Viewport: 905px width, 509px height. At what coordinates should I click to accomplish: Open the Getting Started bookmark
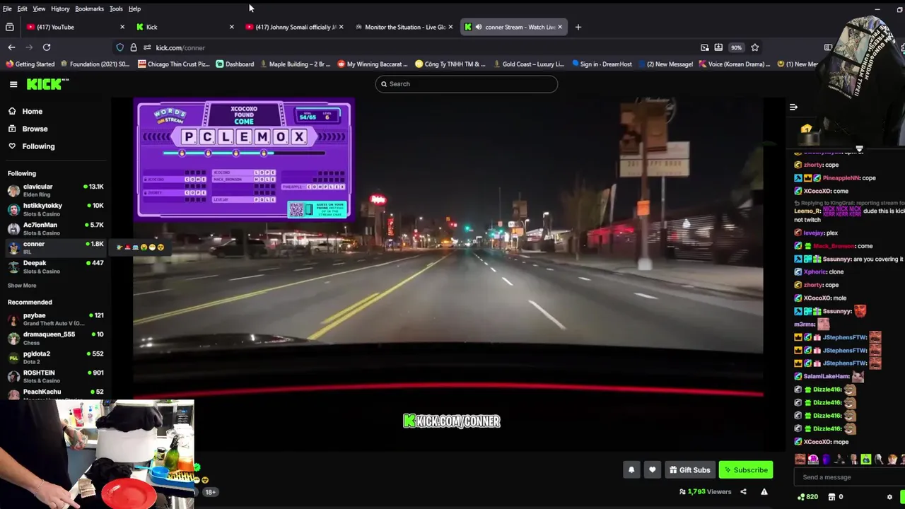[30, 64]
